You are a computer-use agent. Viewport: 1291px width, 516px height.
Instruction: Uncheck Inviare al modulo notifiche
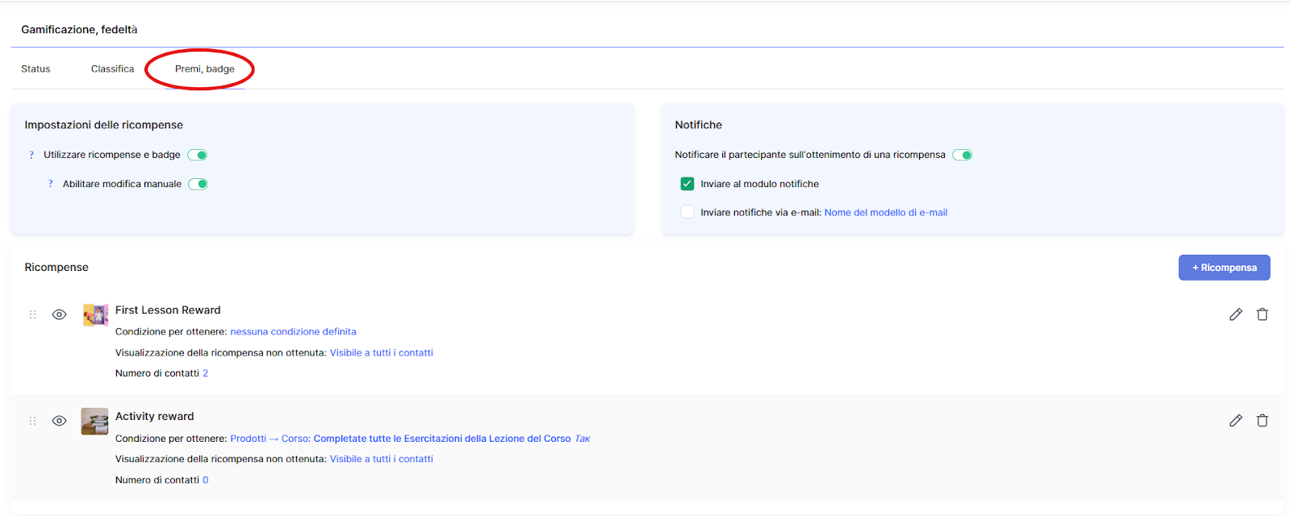tap(687, 184)
